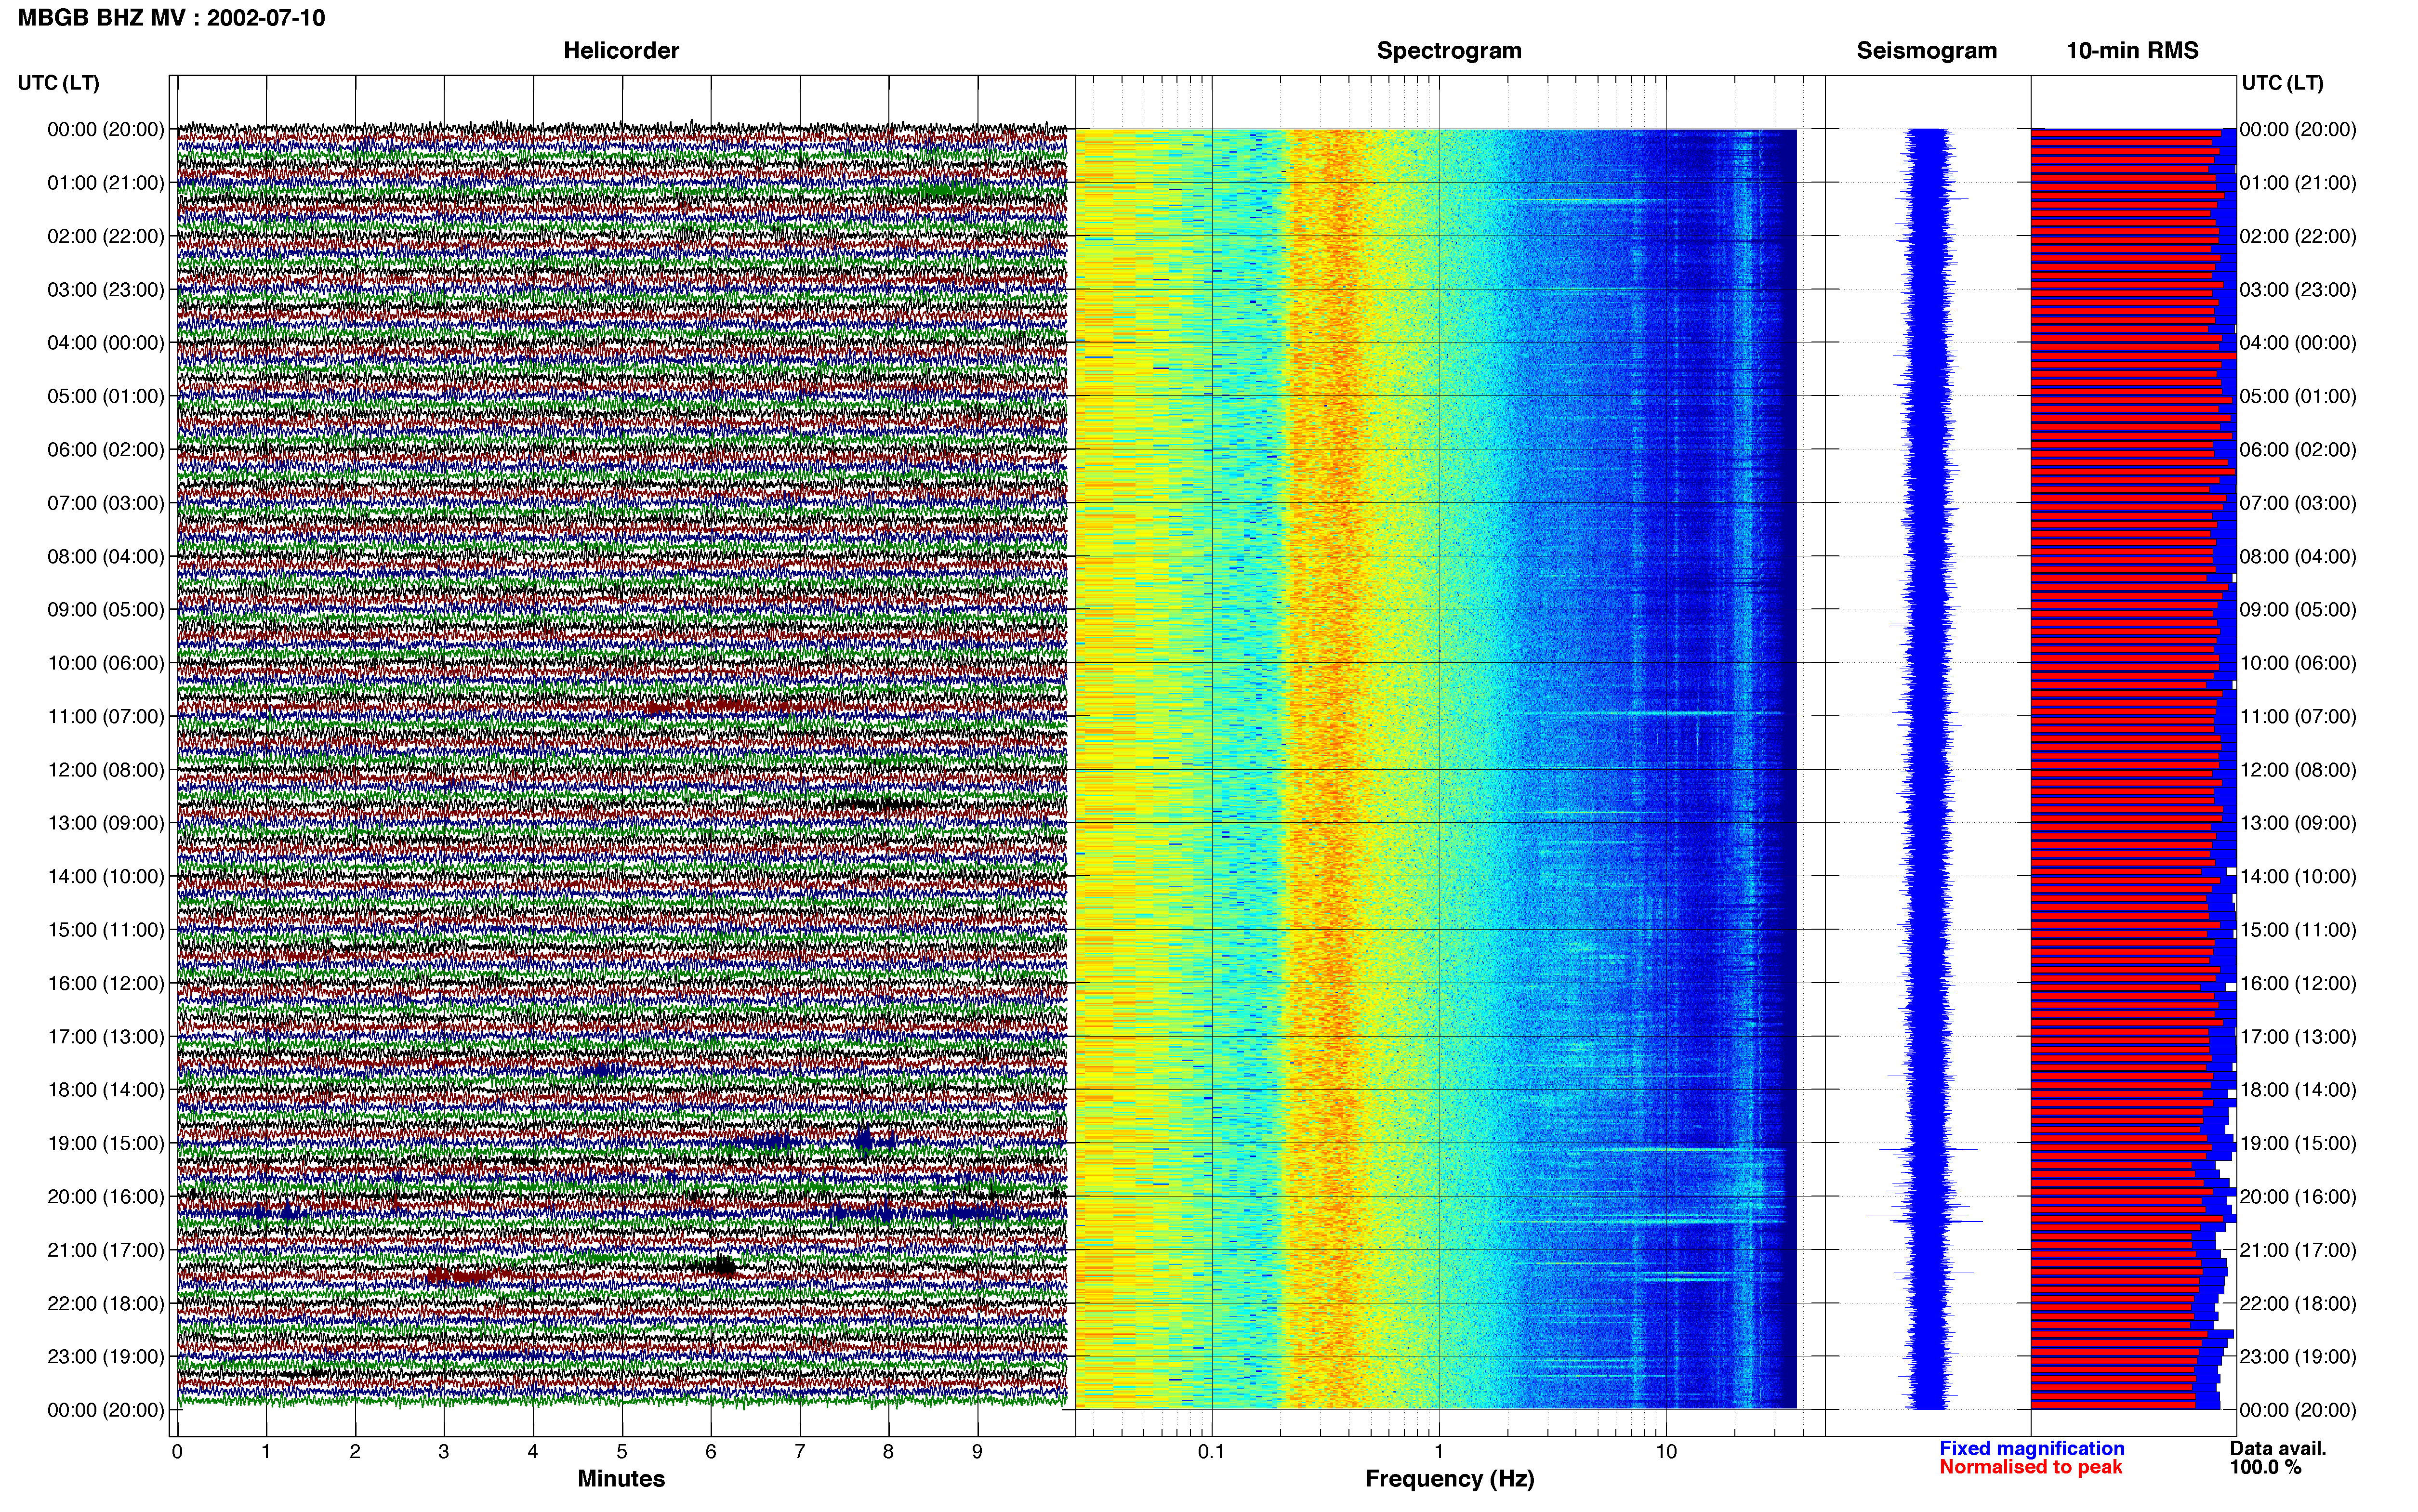This screenshot has height=1512, width=2418.
Task: Select left time label '15:00 (11:00)'
Action: pyautogui.click(x=106, y=930)
